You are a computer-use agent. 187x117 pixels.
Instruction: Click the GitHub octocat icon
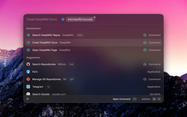point(28,64)
